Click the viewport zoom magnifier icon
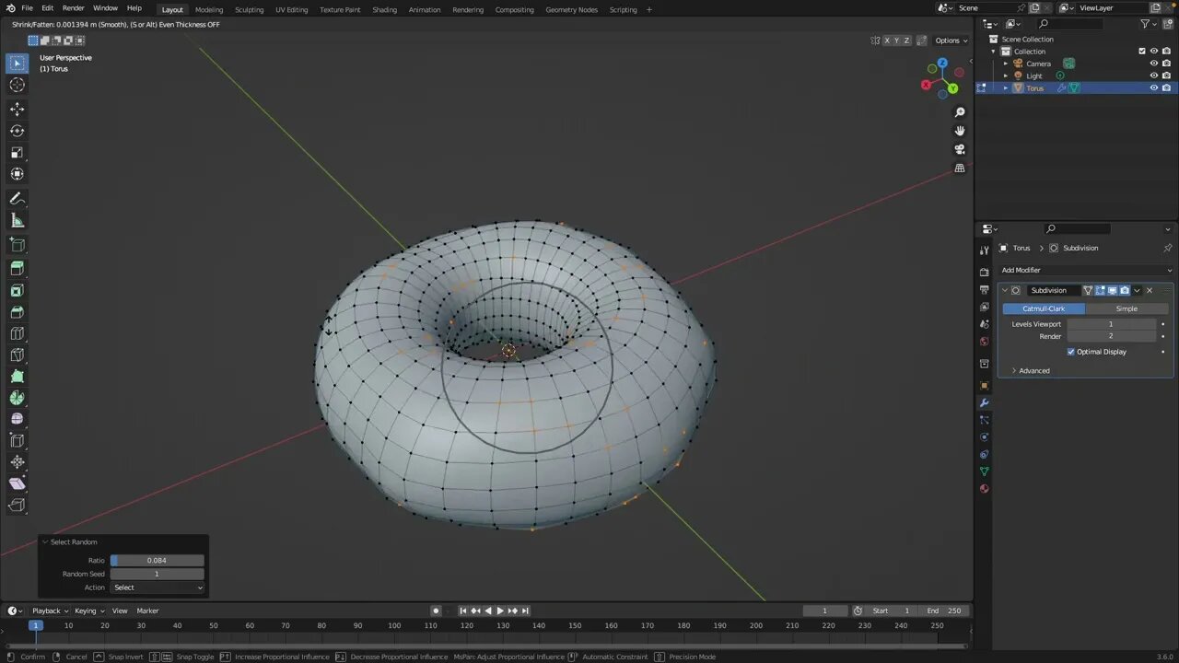The image size is (1179, 663). click(x=960, y=112)
